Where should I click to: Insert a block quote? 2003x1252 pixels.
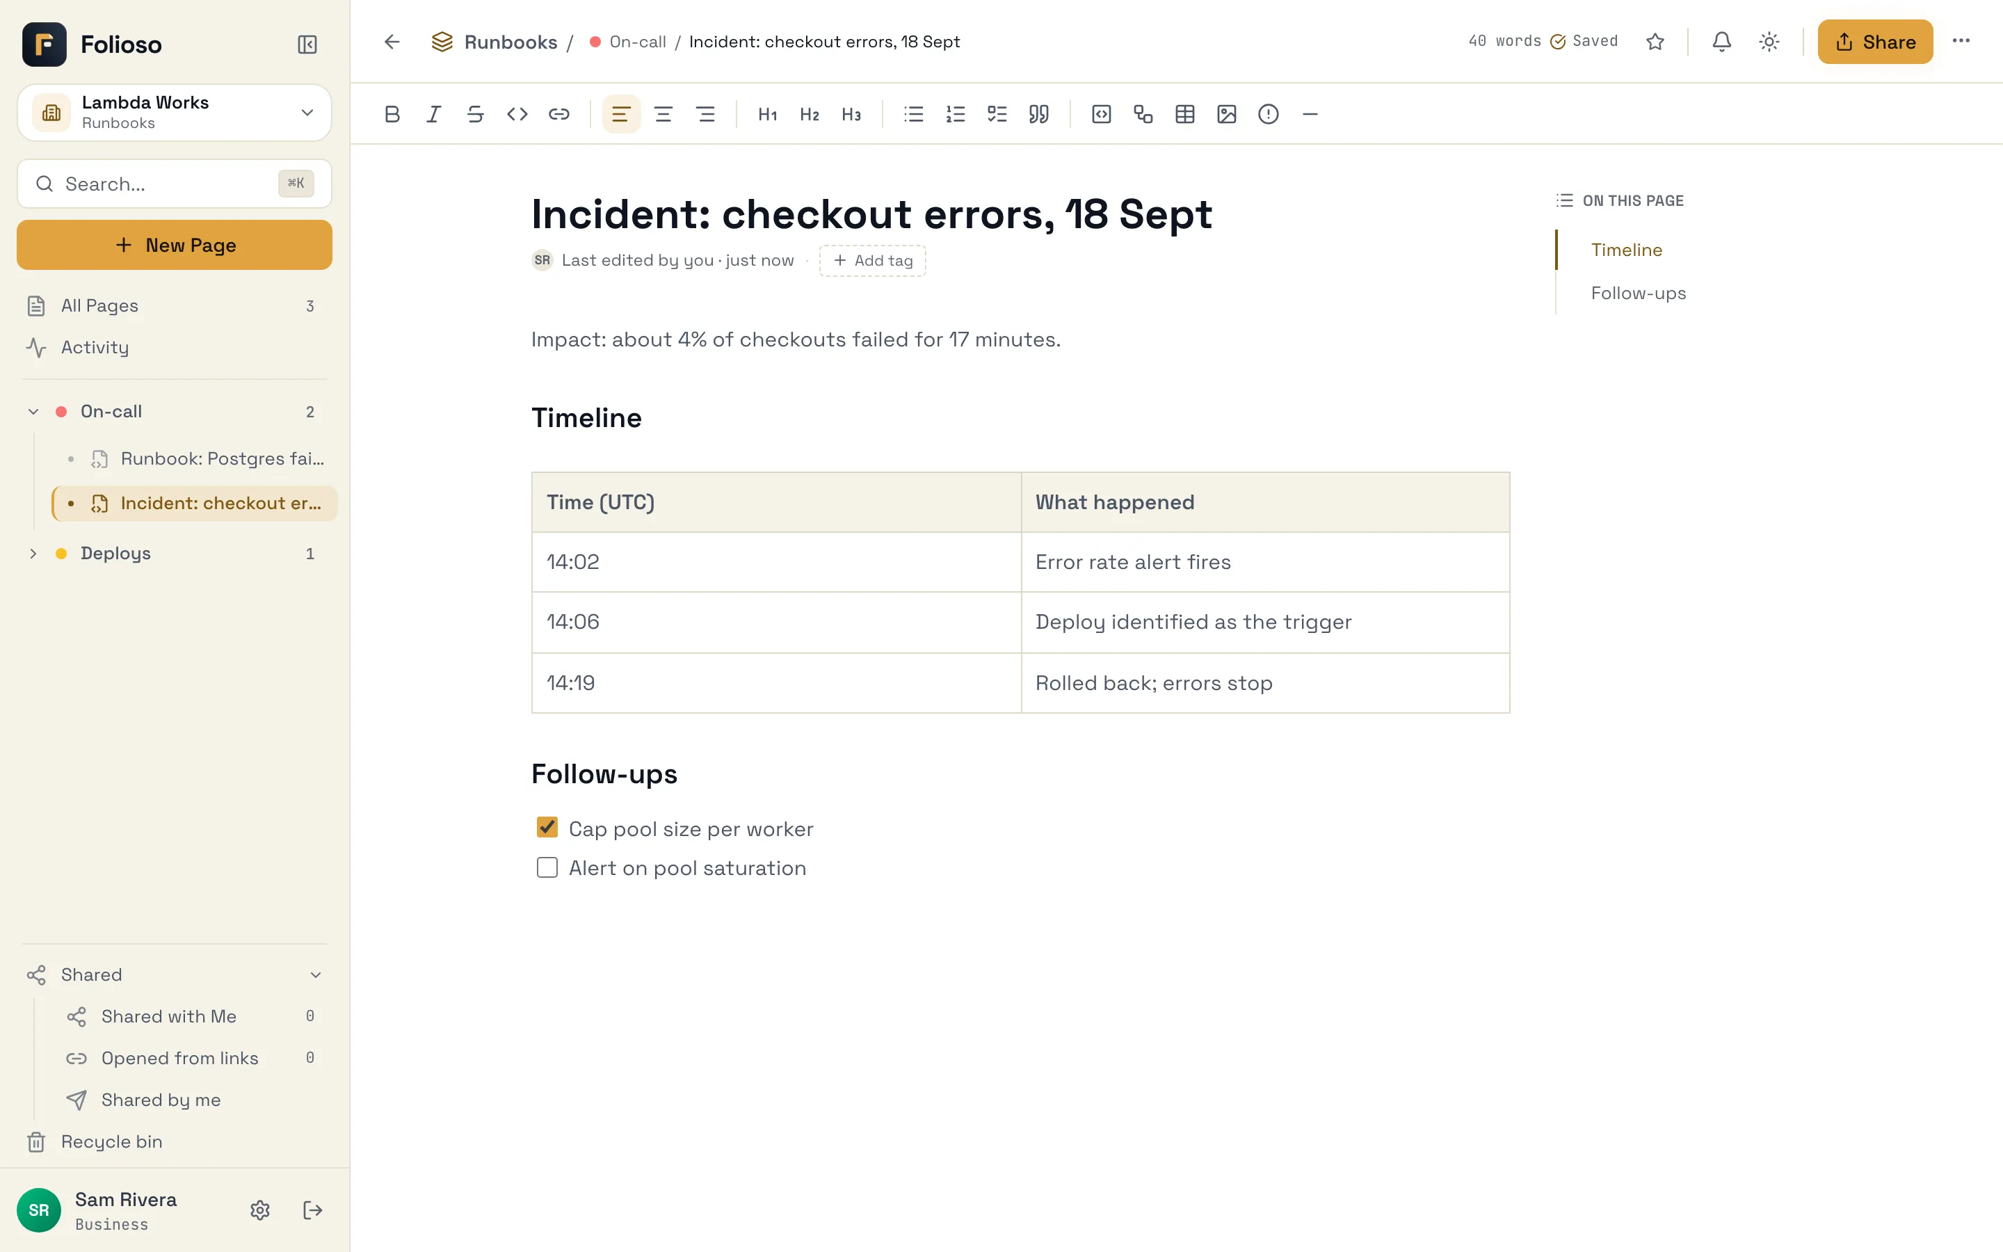click(x=1039, y=114)
